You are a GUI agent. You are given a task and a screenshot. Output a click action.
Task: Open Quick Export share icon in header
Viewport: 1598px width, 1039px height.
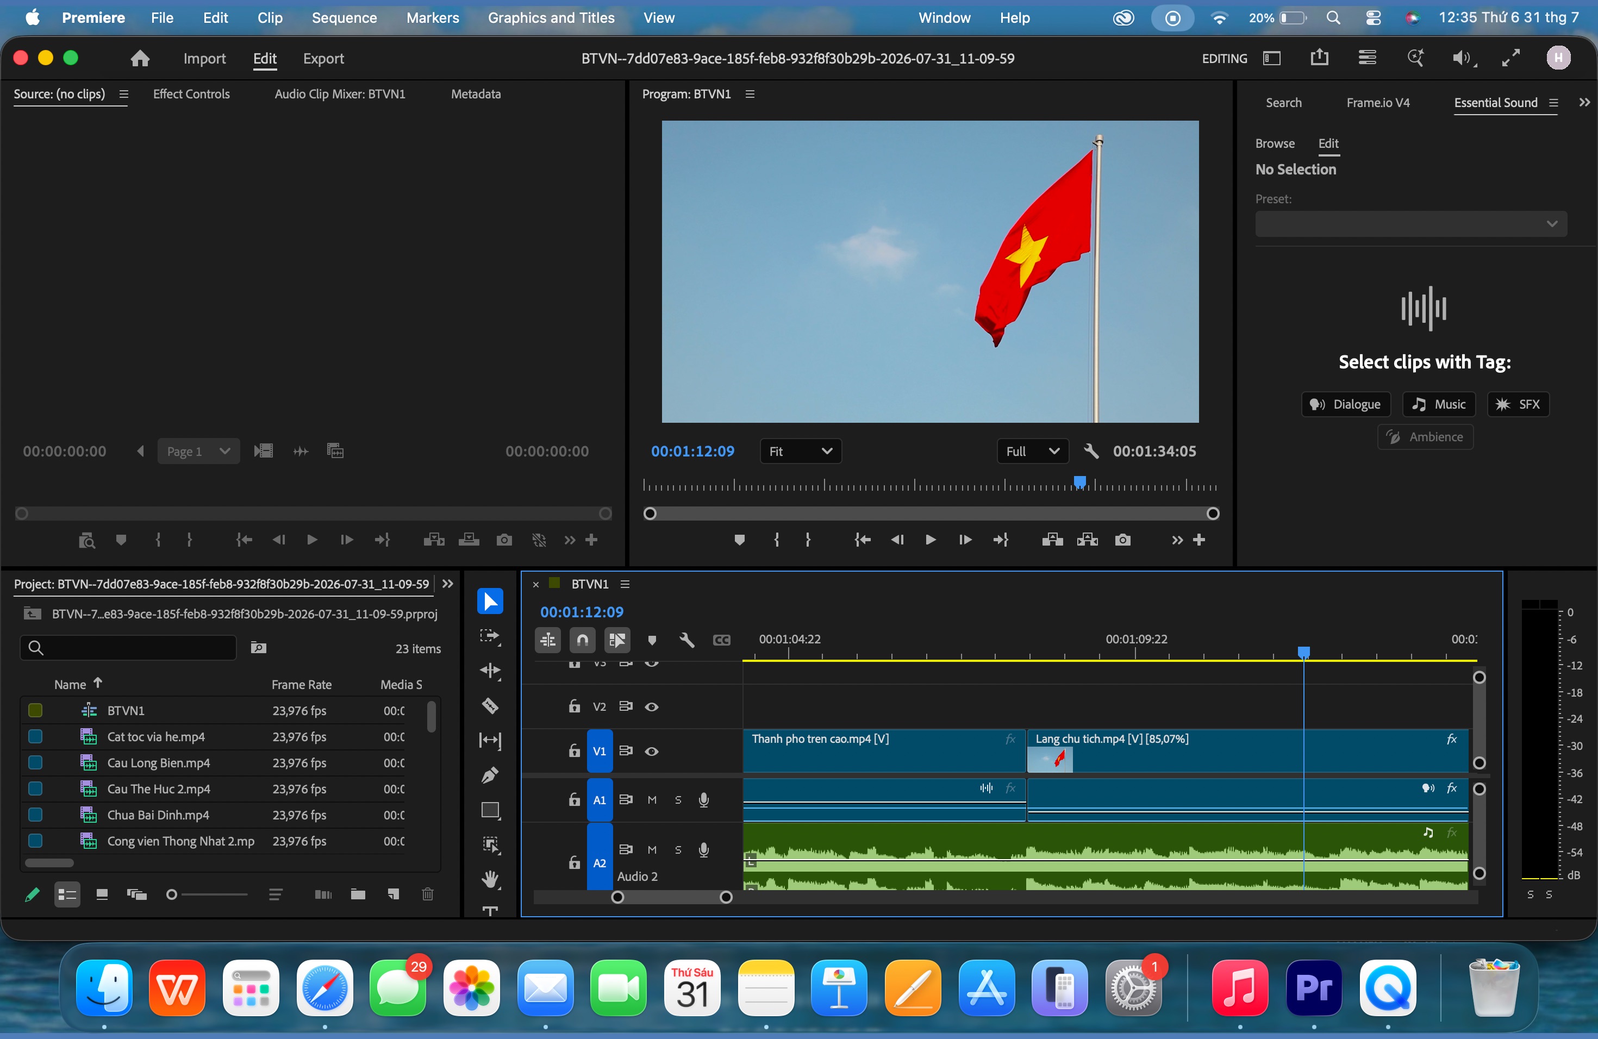(1319, 58)
